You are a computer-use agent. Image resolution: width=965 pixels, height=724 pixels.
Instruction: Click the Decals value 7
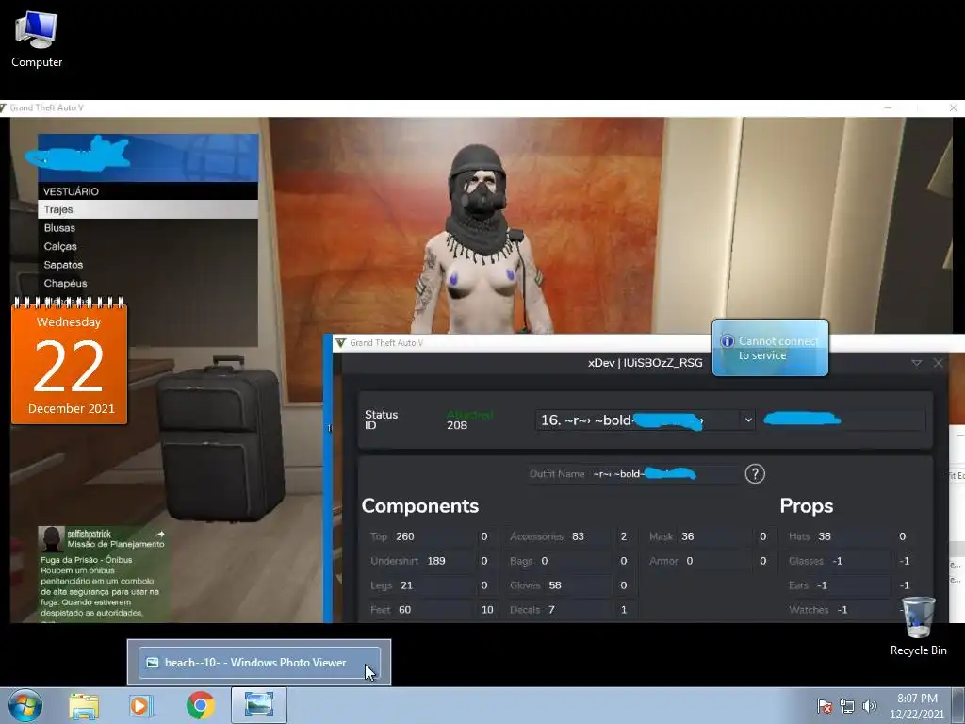551,610
